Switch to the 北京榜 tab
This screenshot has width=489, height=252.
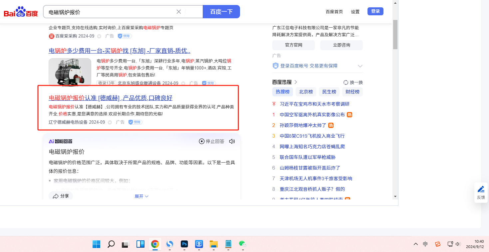point(306,92)
